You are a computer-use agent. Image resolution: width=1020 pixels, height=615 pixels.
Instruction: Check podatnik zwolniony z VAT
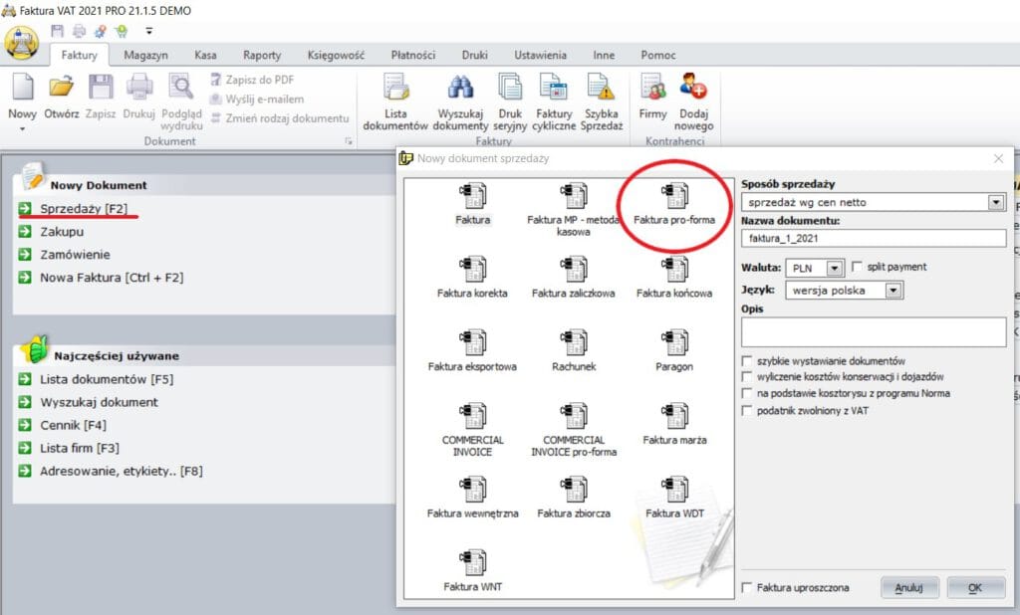click(747, 410)
